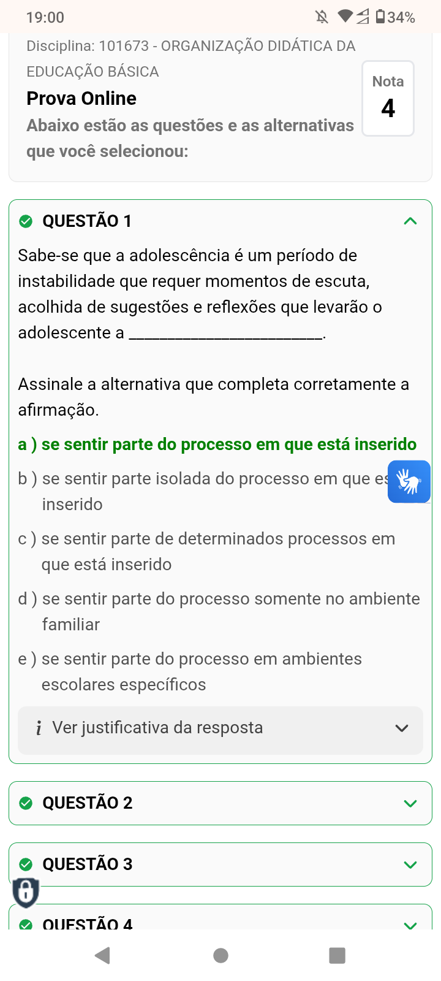This screenshot has width=441, height=981.
Task: Open recent apps with the square button
Action: pos(337,955)
